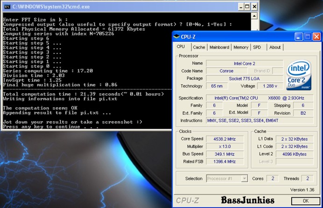Click the Multiplier value x 13.0

click(x=225, y=146)
